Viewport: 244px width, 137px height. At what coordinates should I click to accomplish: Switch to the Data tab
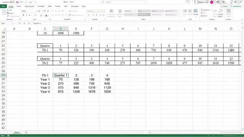pos(50,6)
